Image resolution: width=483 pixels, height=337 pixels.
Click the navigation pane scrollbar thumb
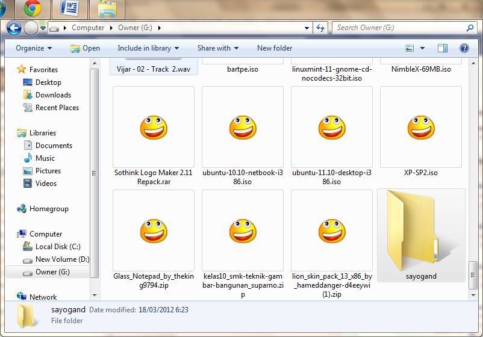pyautogui.click(x=95, y=173)
